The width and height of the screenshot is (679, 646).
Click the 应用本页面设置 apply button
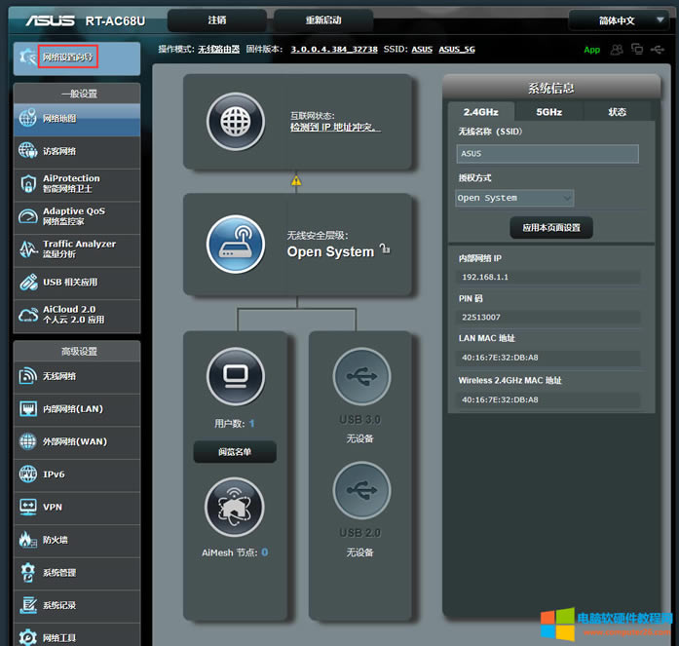click(550, 228)
